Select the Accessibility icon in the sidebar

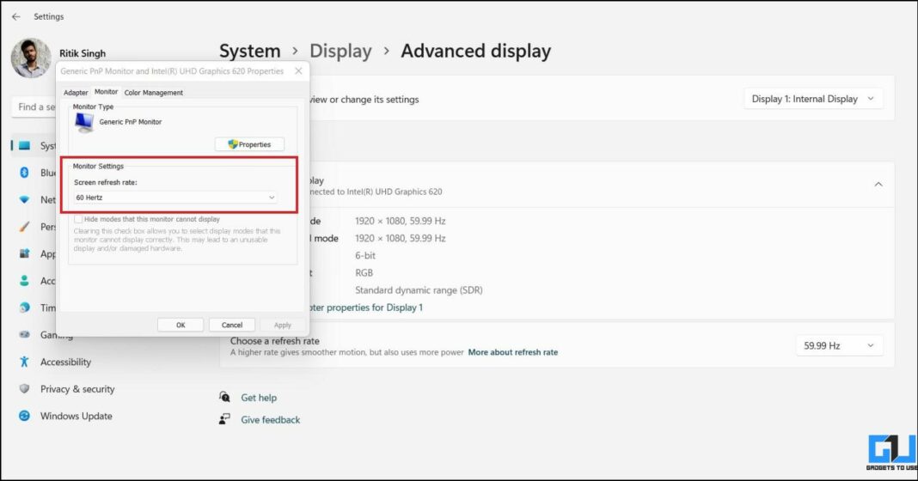pos(24,362)
